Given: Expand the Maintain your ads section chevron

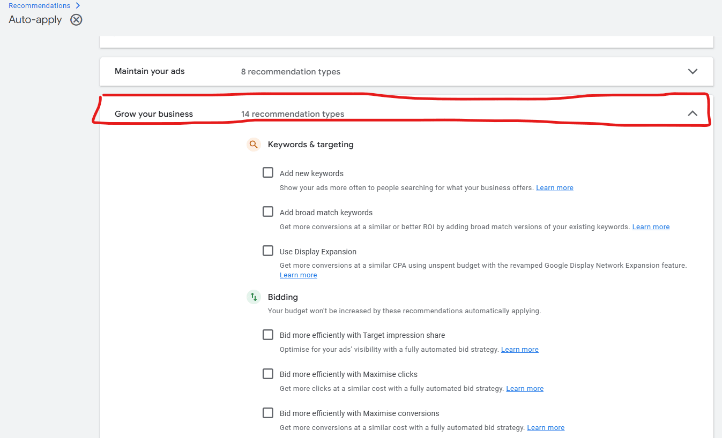Looking at the screenshot, I should click(693, 71).
